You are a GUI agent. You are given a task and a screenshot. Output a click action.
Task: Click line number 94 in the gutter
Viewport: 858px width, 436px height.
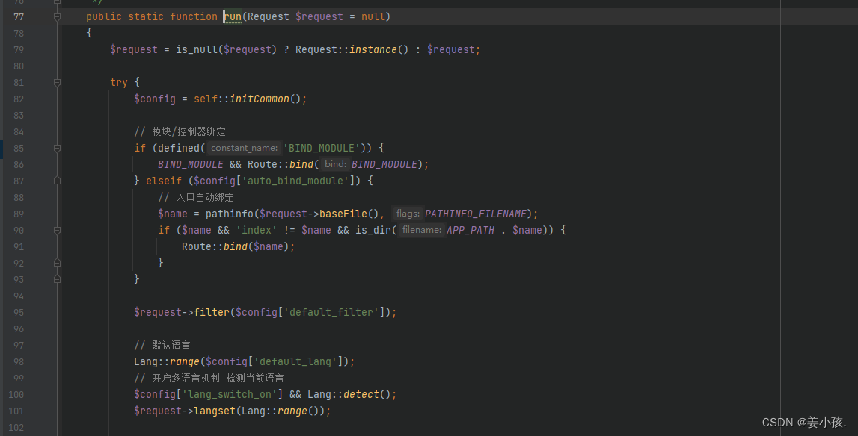[x=19, y=296]
